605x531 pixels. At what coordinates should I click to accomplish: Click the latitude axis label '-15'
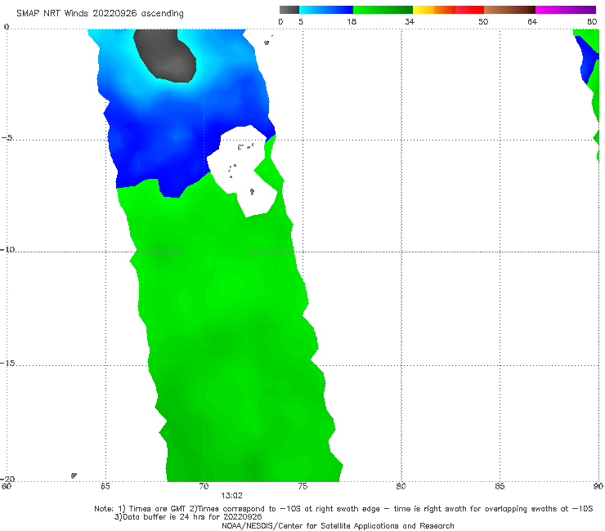pos(7,363)
